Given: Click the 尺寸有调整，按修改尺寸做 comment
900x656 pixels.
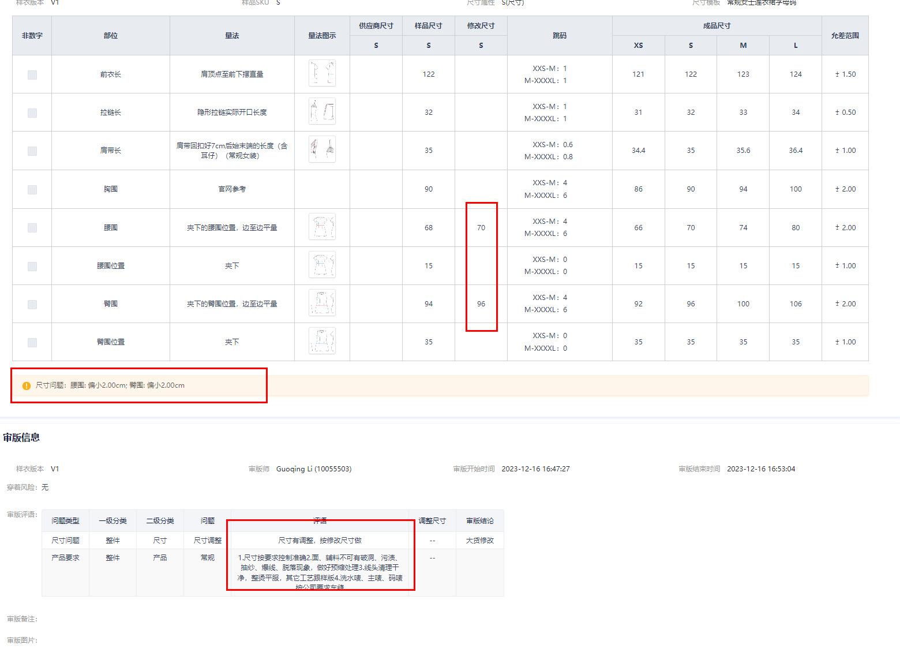Looking at the screenshot, I should tap(320, 541).
